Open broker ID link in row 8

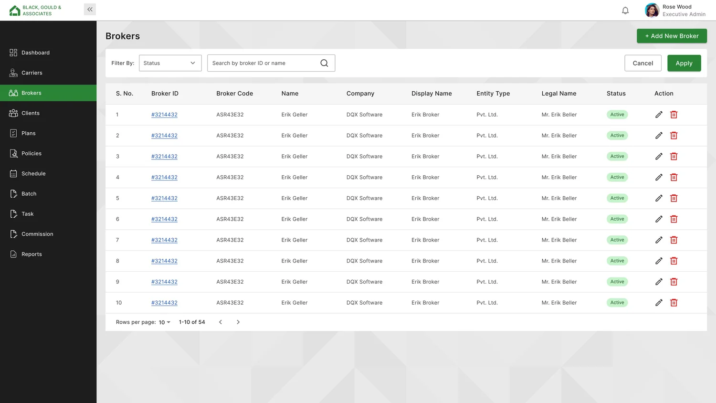(x=164, y=261)
